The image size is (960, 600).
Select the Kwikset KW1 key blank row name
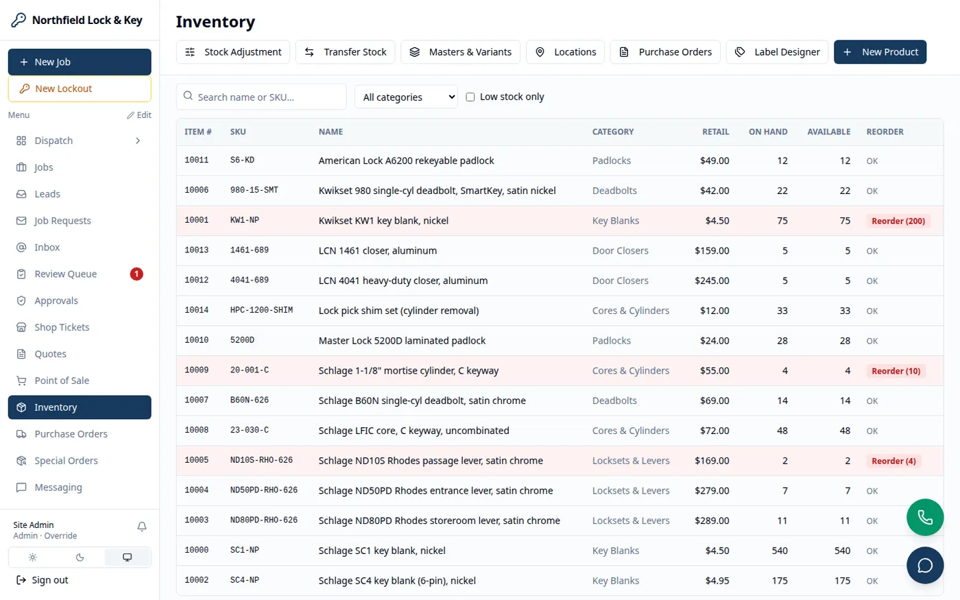pyautogui.click(x=383, y=221)
